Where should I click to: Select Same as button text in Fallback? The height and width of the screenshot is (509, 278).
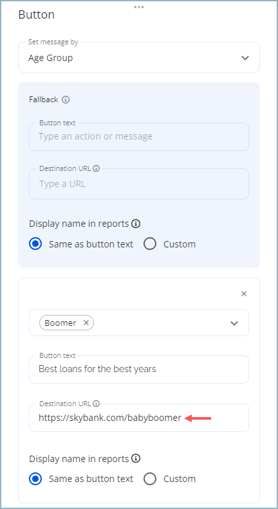35,244
